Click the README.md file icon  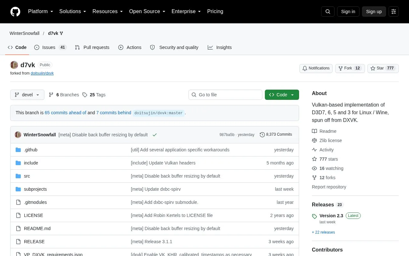pos(18,228)
